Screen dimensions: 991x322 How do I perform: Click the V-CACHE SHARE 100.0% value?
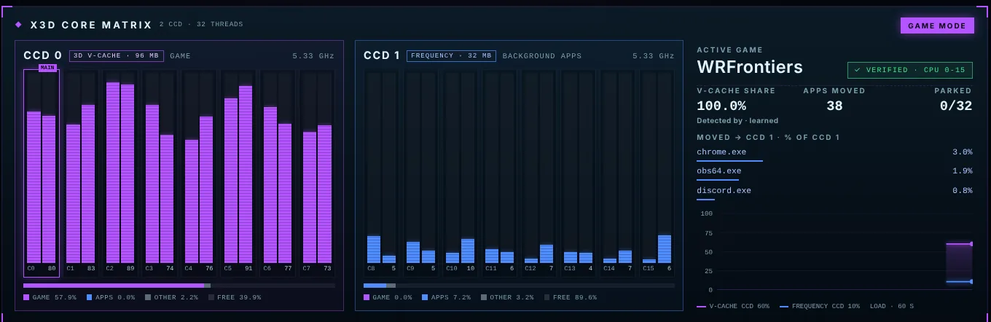pos(721,106)
